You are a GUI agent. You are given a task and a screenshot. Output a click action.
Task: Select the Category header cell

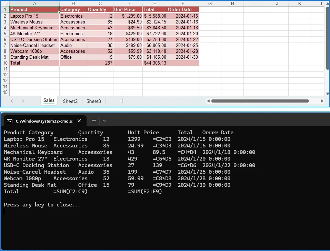[x=73, y=9]
